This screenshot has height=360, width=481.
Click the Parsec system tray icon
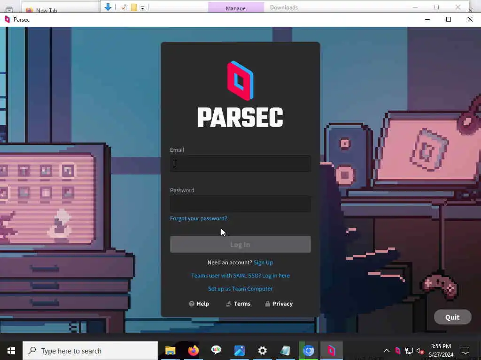[397, 351]
